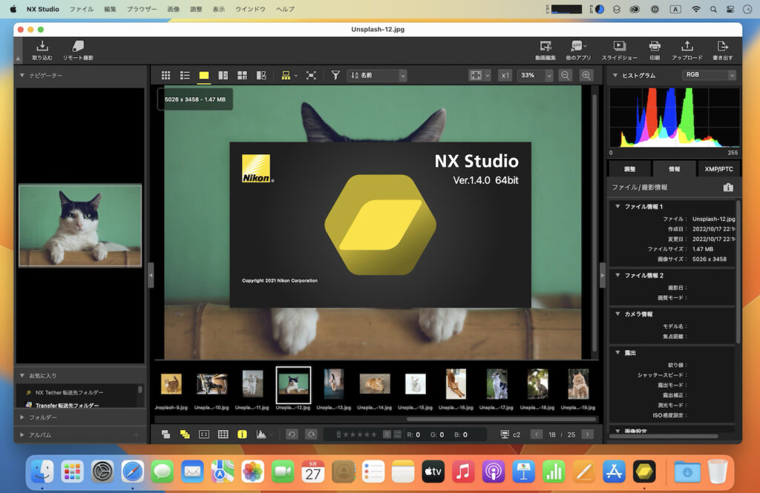Viewport: 760px width, 493px height.
Task: Open the RGB histogram channel dropdown
Action: click(x=709, y=74)
